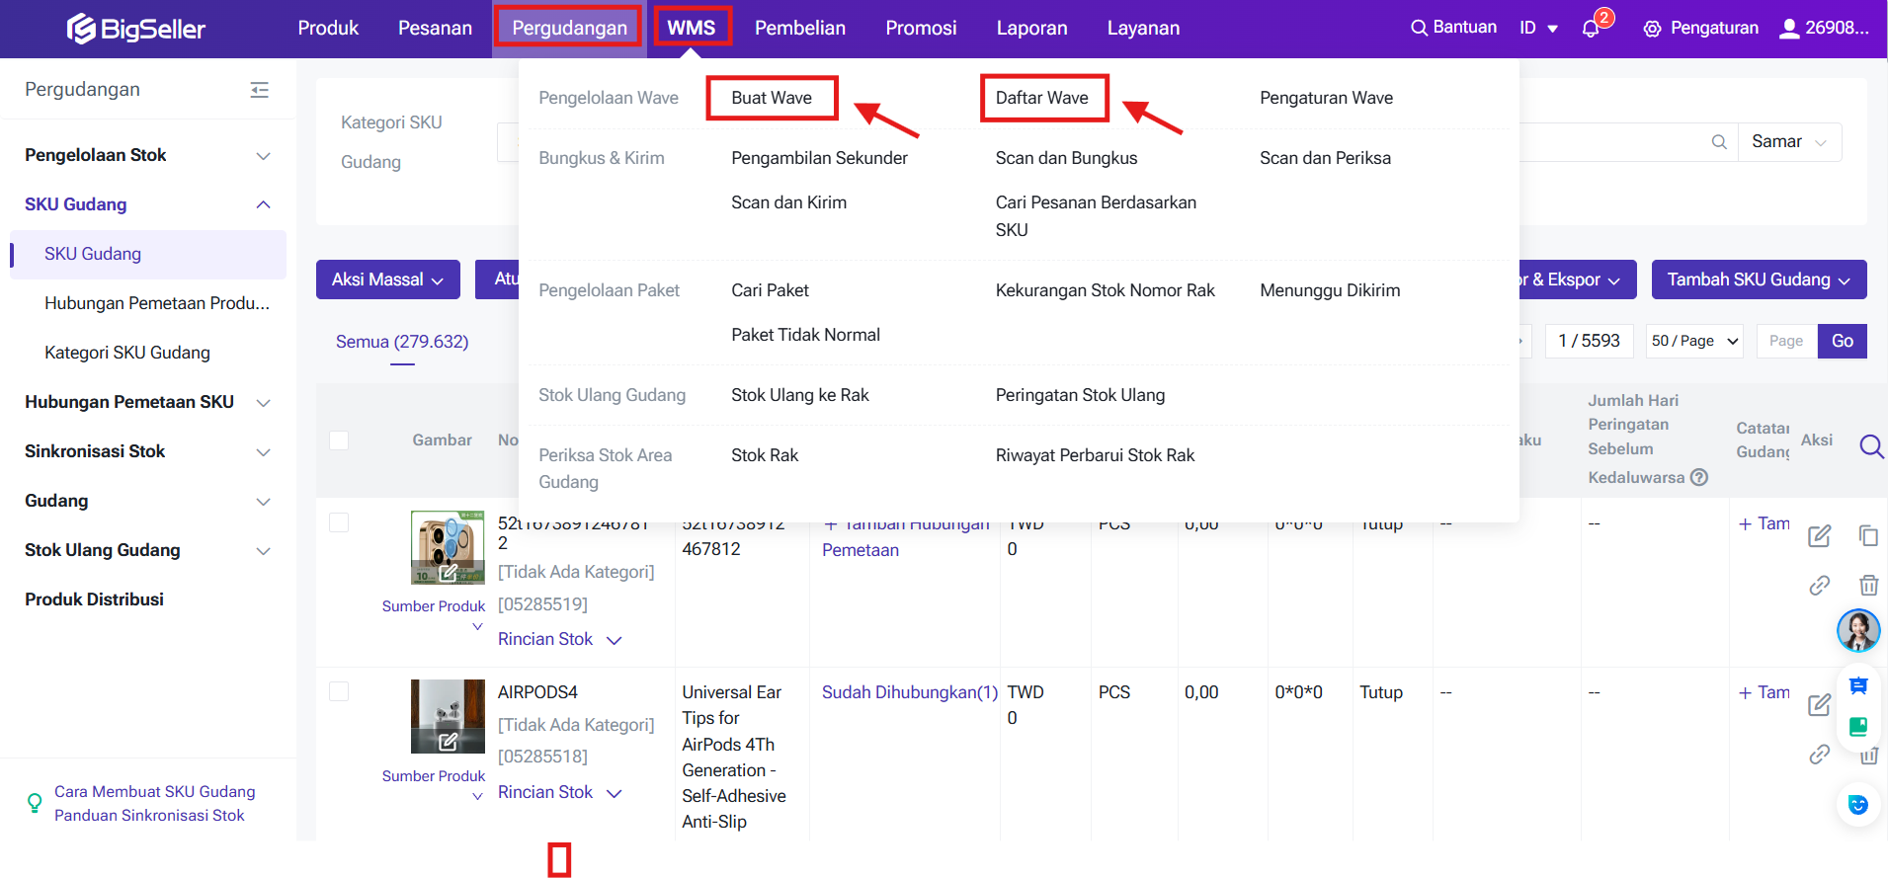Select Pengaturan Wave menu item
The width and height of the screenshot is (1888, 878).
pos(1326,98)
